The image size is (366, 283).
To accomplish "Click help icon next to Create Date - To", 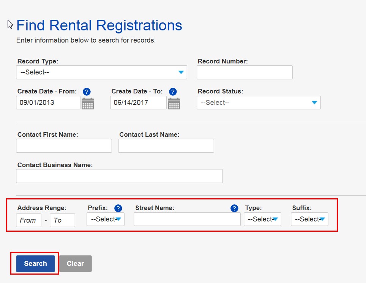I will click(173, 92).
